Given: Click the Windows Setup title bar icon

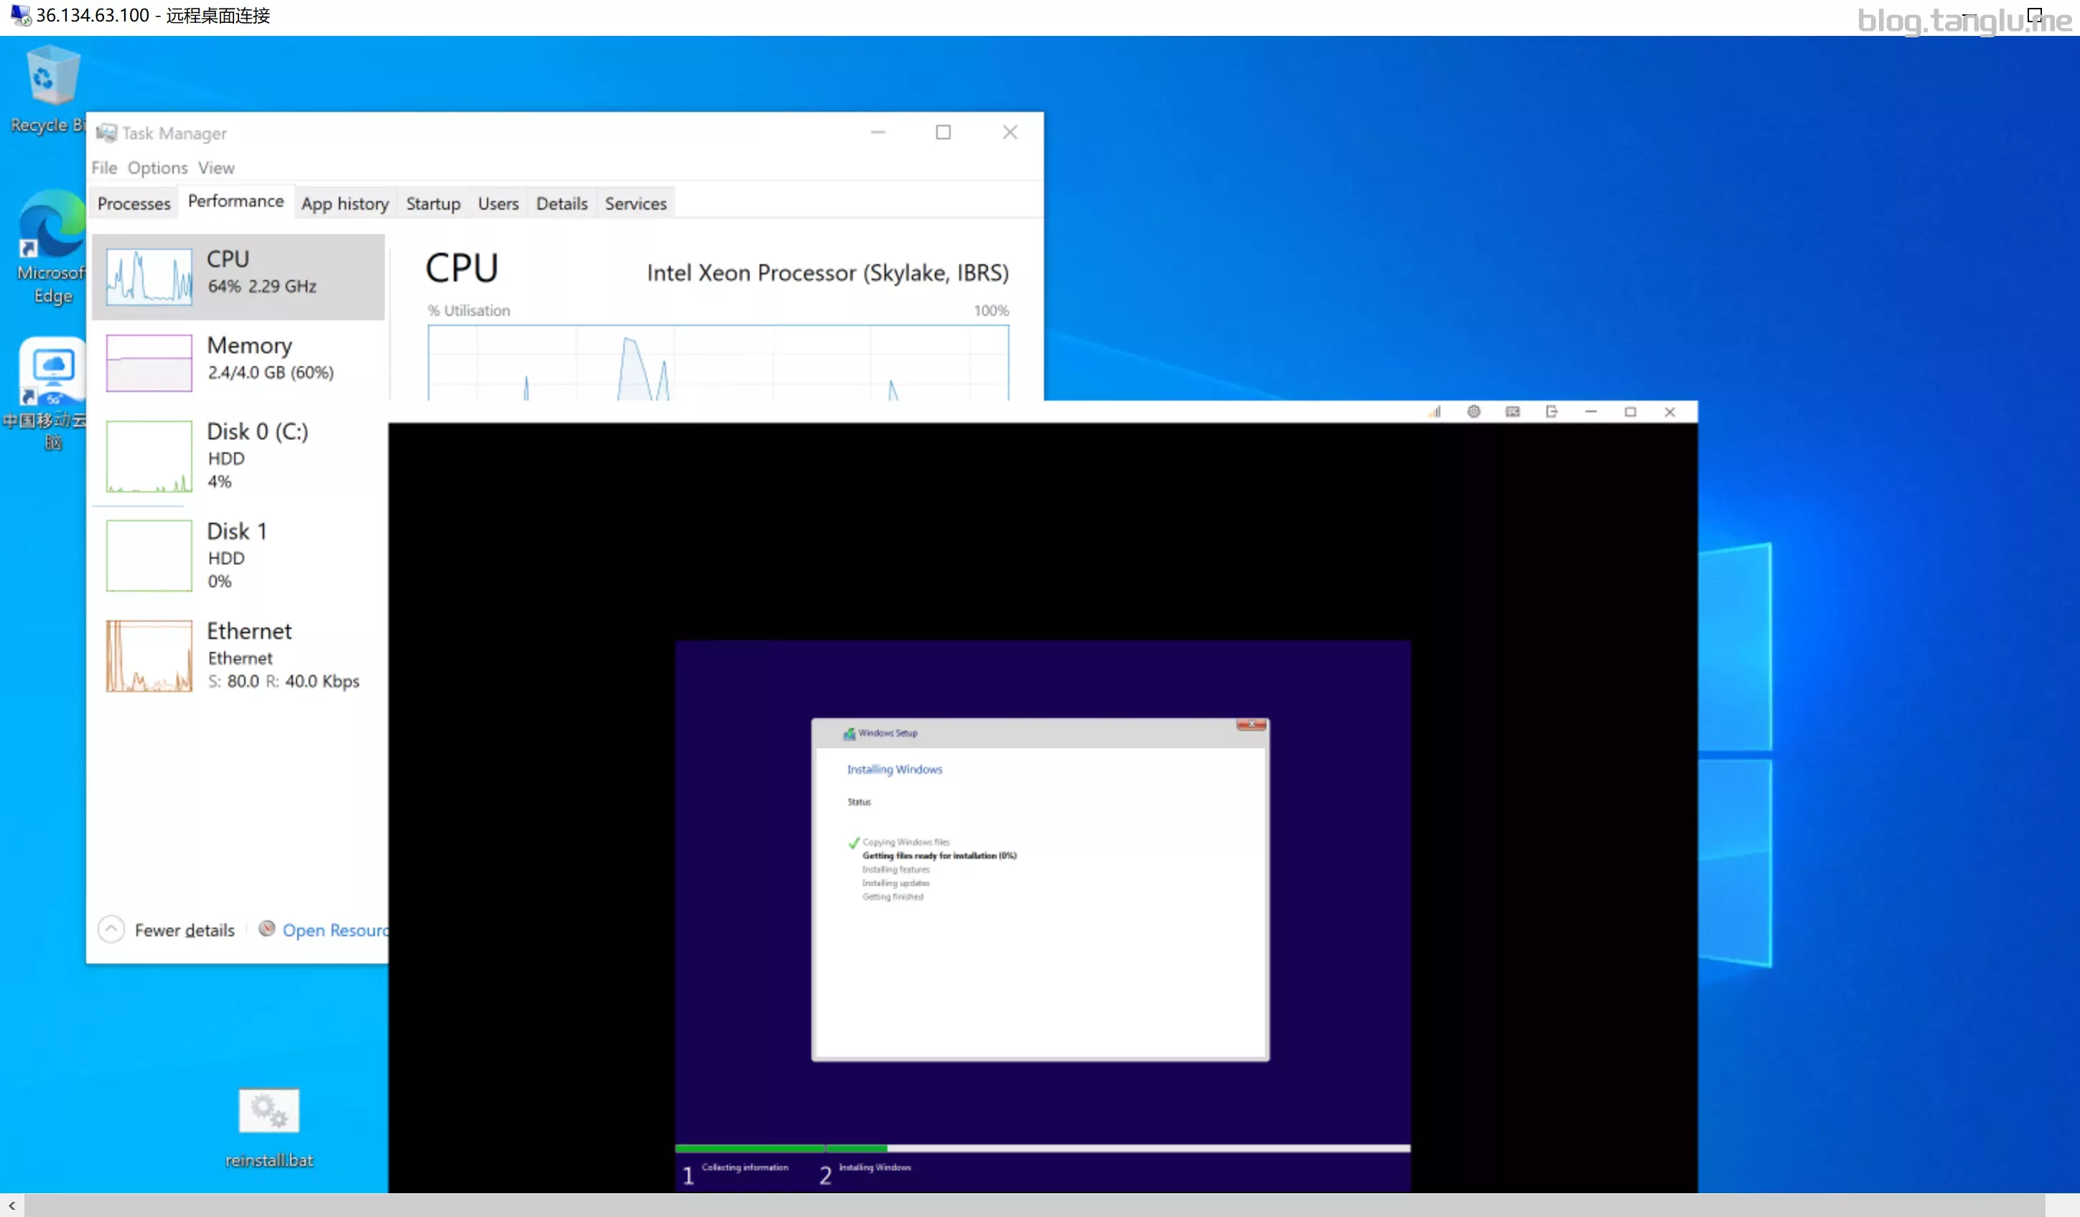Looking at the screenshot, I should 849,733.
